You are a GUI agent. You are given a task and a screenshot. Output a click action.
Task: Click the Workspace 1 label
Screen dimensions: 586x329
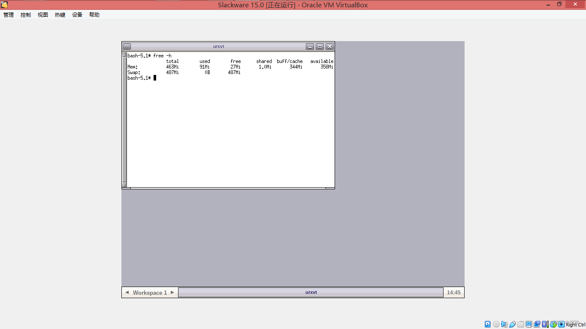pos(150,293)
